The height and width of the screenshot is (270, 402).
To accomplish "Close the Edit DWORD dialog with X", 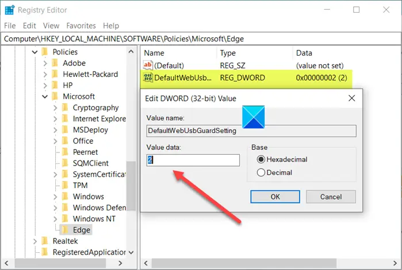I will pyautogui.click(x=352, y=98).
